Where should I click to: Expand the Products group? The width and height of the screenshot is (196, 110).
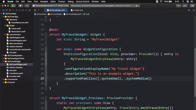tap(3, 82)
